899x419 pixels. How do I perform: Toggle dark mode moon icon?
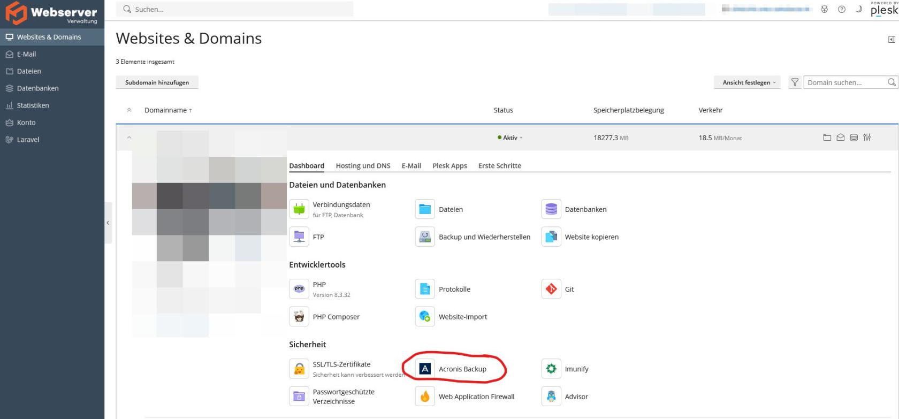[859, 9]
